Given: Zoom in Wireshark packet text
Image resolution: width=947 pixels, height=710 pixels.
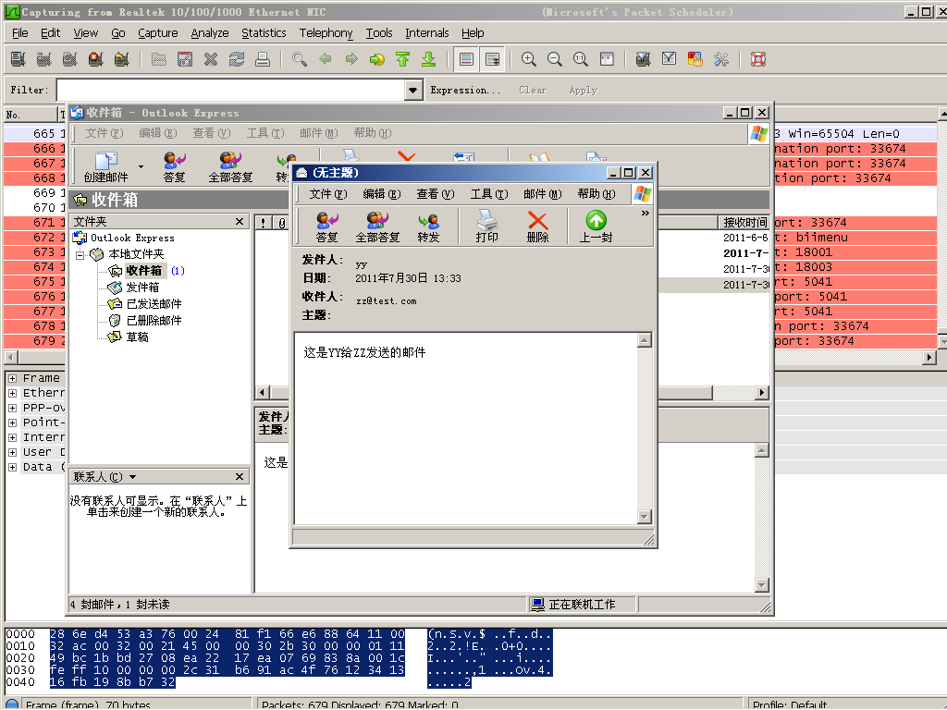Looking at the screenshot, I should pos(529,59).
